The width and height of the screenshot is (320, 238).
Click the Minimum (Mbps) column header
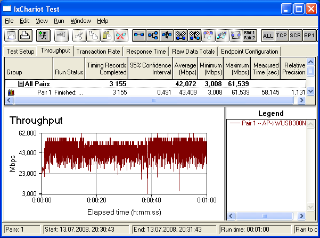(211, 69)
